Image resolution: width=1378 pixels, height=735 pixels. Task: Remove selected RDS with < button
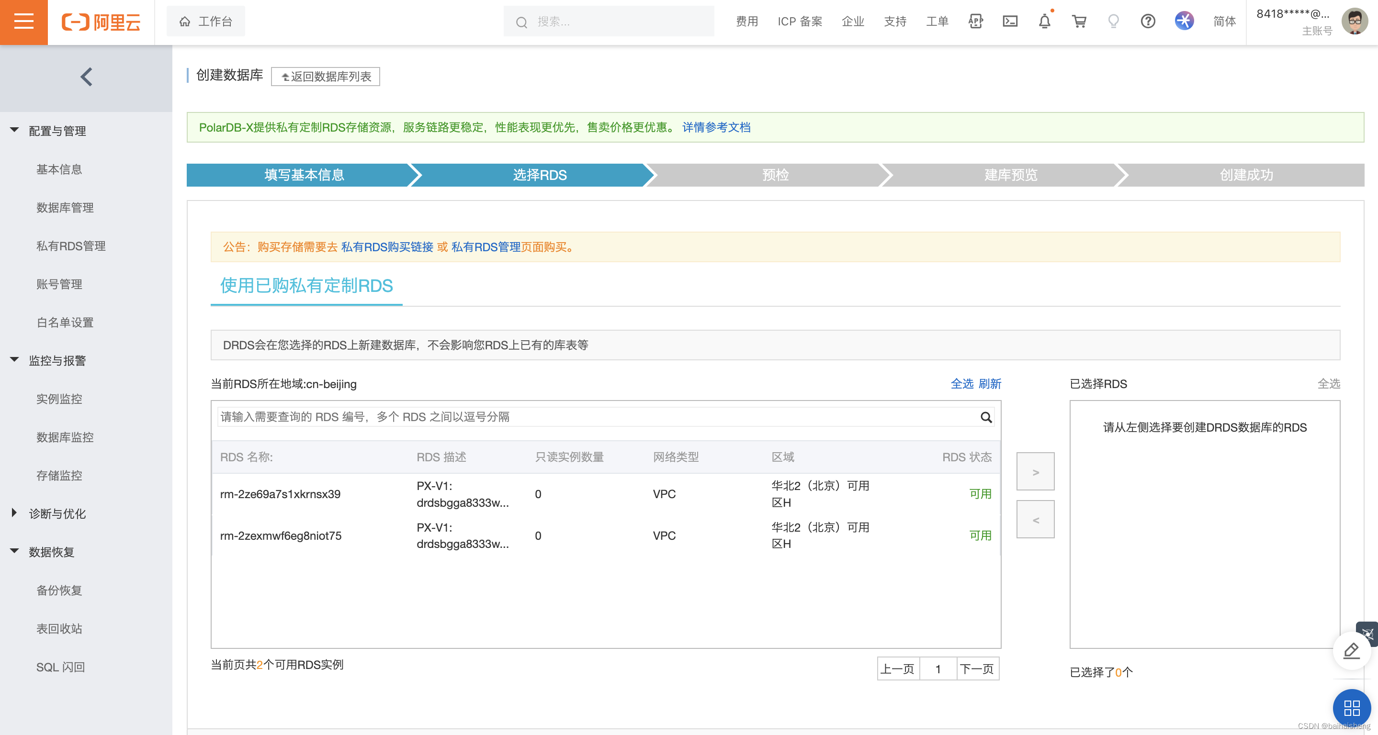click(x=1036, y=519)
